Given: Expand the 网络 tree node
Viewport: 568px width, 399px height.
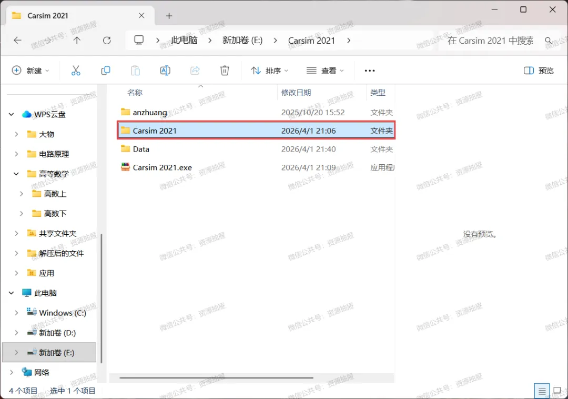Looking at the screenshot, I should point(11,372).
